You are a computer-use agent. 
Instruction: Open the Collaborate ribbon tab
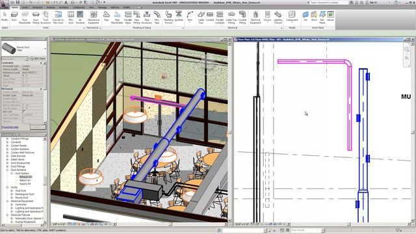[79, 7]
